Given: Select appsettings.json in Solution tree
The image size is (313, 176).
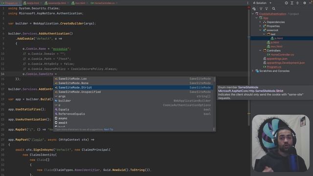Looking at the screenshot, I should pyautogui.click(x=277, y=59).
